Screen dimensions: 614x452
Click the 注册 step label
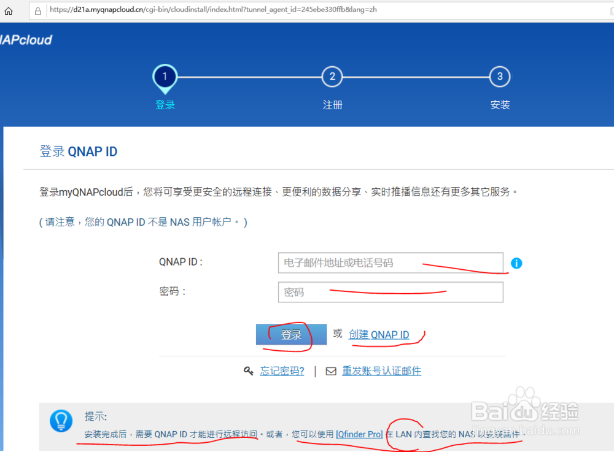[332, 105]
